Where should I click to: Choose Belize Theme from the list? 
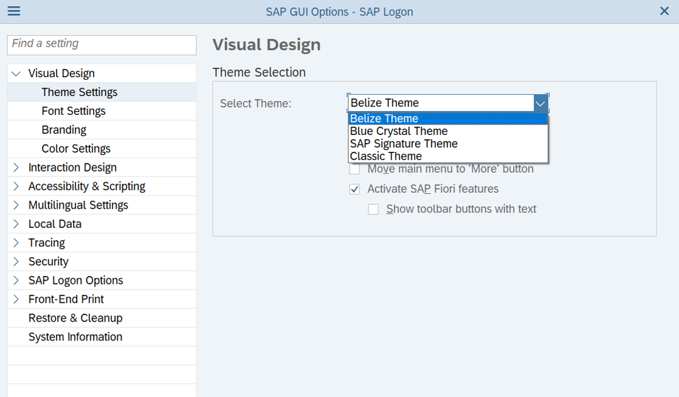pyautogui.click(x=448, y=119)
